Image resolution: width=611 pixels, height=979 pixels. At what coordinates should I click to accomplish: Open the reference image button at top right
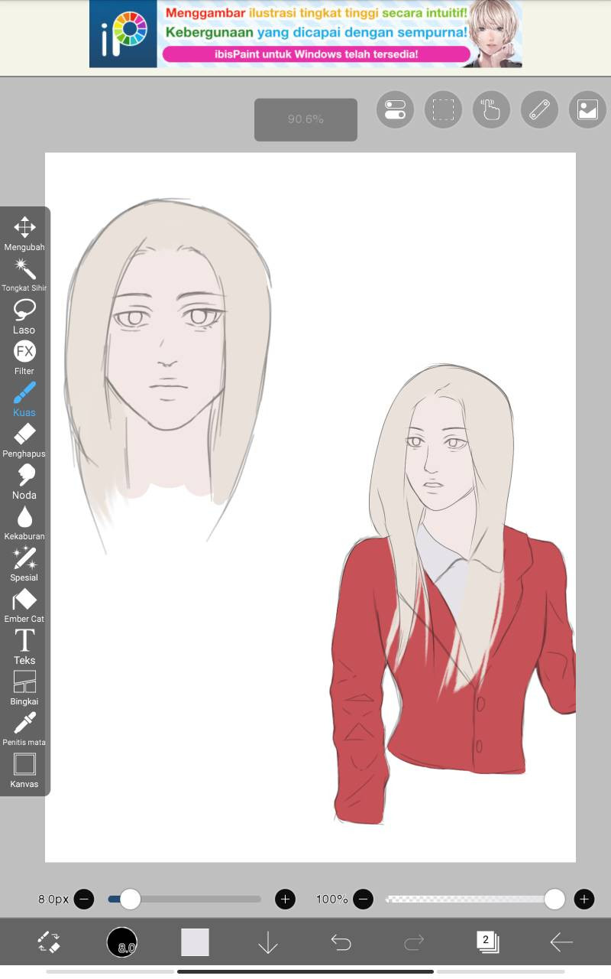[x=587, y=109]
